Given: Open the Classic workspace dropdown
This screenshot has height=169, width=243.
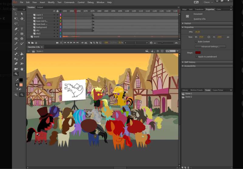Looking at the screenshot, I should 208,2.
